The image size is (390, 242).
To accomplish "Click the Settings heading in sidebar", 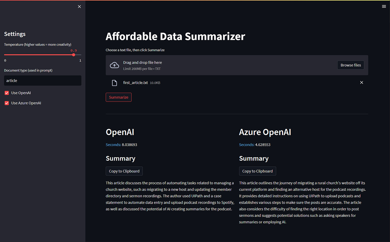I will [15, 34].
